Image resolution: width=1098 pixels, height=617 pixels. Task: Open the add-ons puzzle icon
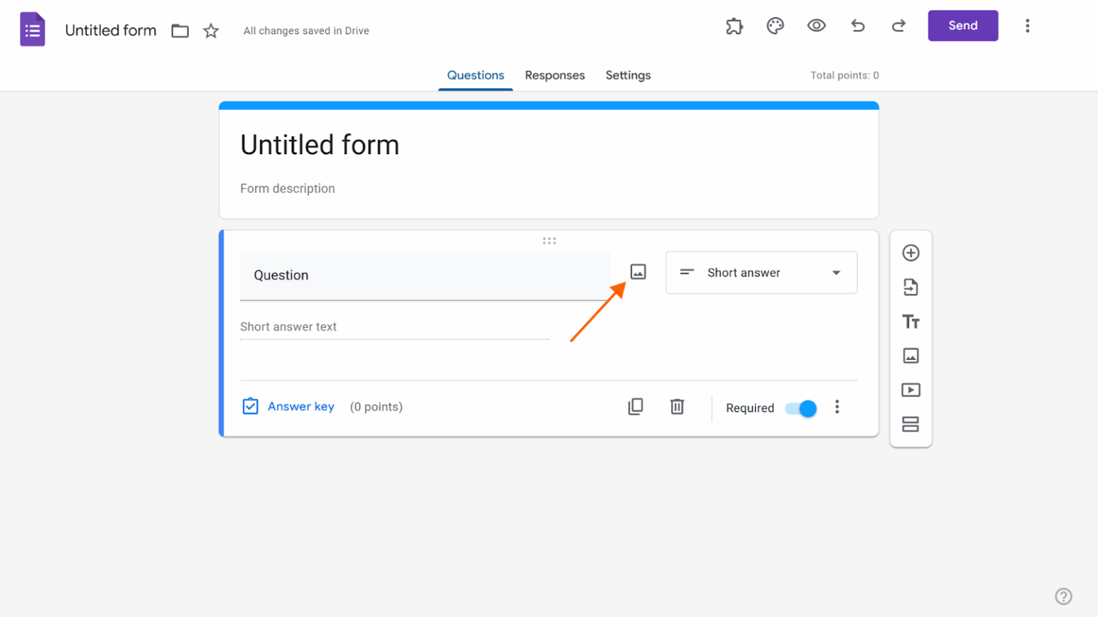point(734,25)
